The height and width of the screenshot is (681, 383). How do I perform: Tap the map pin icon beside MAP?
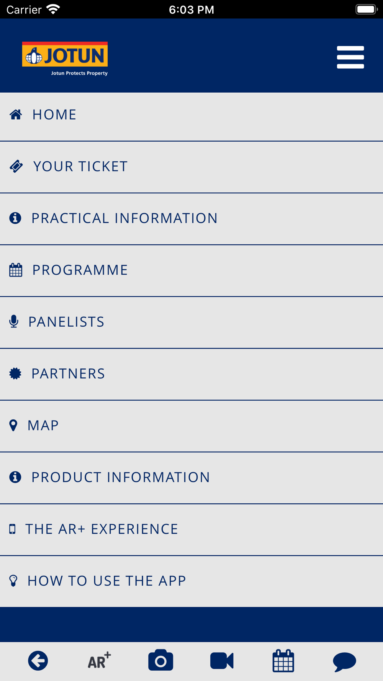point(13,425)
